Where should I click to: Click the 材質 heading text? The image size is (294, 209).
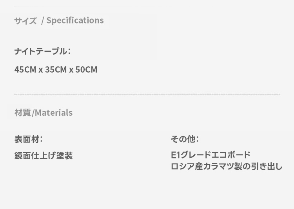tap(22, 113)
